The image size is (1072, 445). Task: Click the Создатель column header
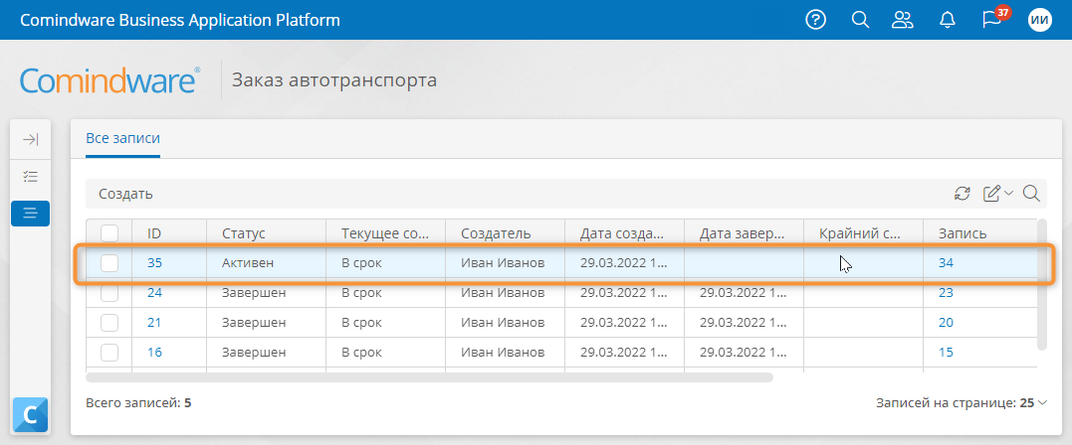506,233
